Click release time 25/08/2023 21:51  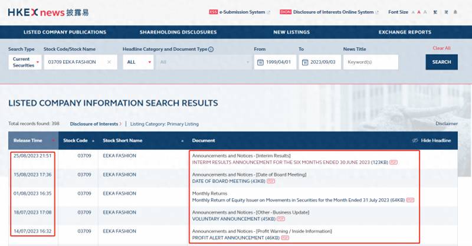32,156
